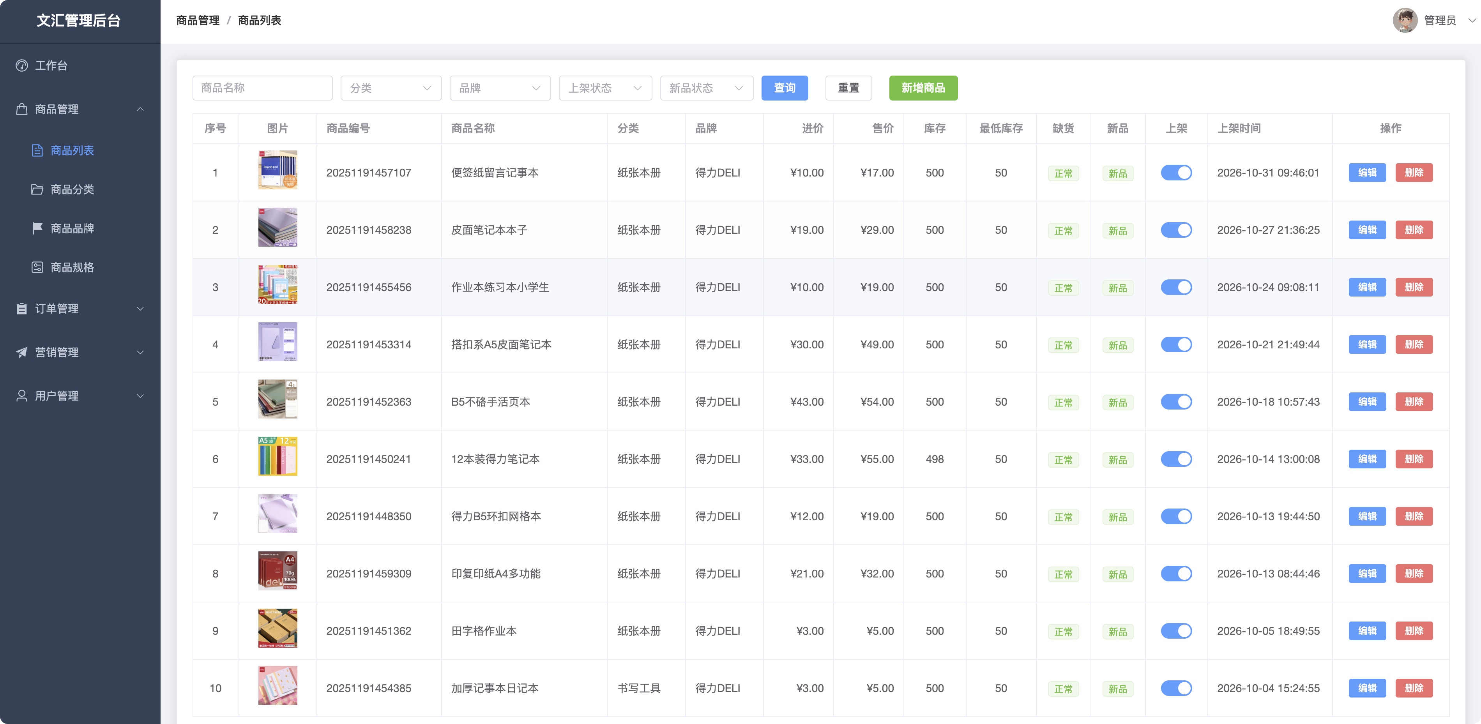Open the 品牌 filter dropdown
1481x724 pixels.
coord(500,88)
